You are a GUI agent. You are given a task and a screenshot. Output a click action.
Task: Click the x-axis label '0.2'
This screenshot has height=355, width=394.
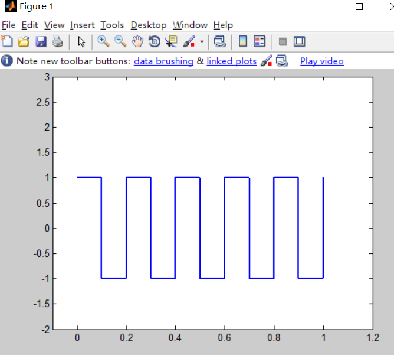126,338
